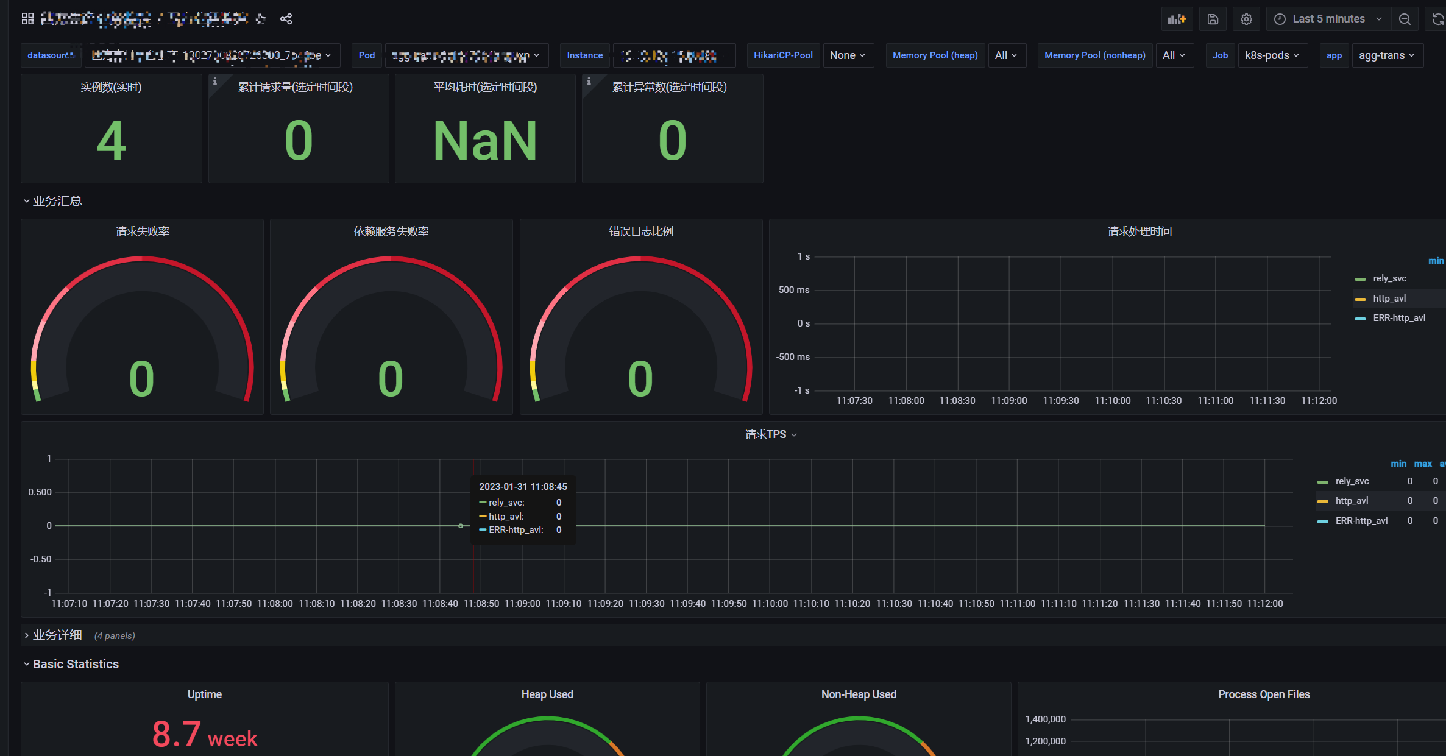Click the (4 panels) label
Screen dimensions: 1446x756
tap(115, 636)
